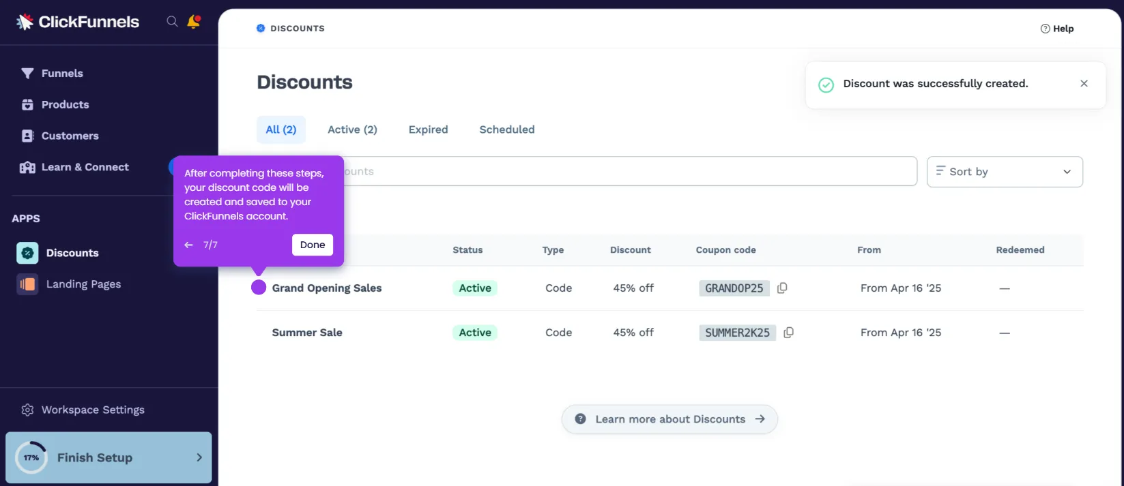The height and width of the screenshot is (486, 1124).
Task: Click the Active badge for Grand Opening Sales
Action: [475, 288]
